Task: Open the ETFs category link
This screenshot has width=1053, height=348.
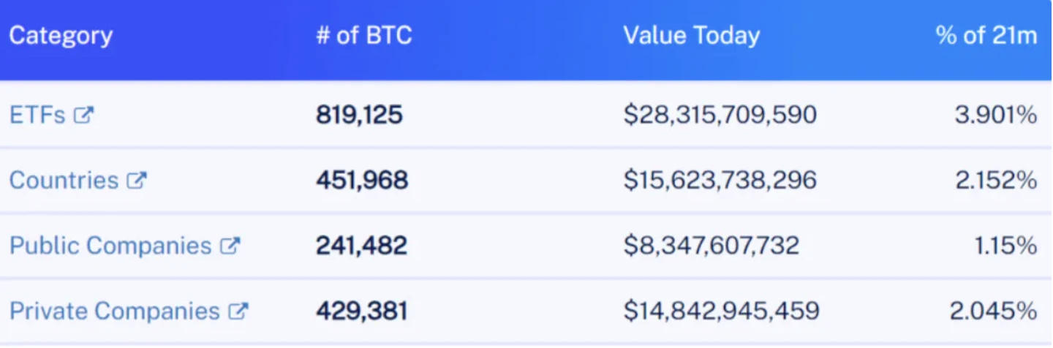Action: click(37, 115)
